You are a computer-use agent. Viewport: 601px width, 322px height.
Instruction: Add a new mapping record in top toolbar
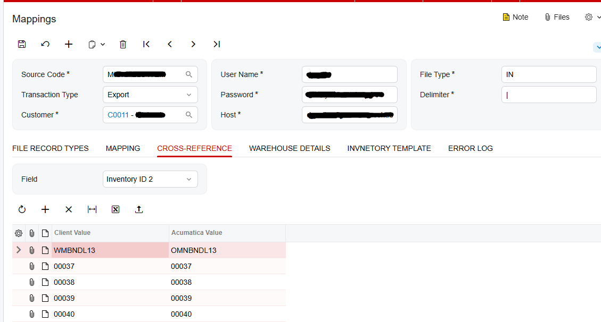[69, 44]
